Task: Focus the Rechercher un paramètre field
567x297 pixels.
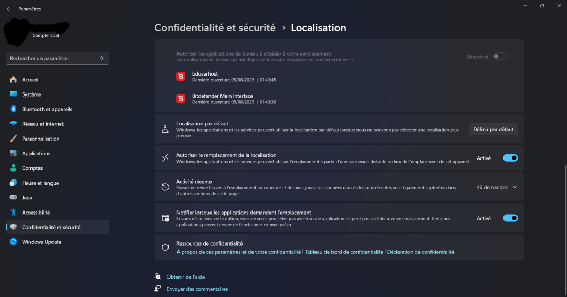Action: (58, 58)
